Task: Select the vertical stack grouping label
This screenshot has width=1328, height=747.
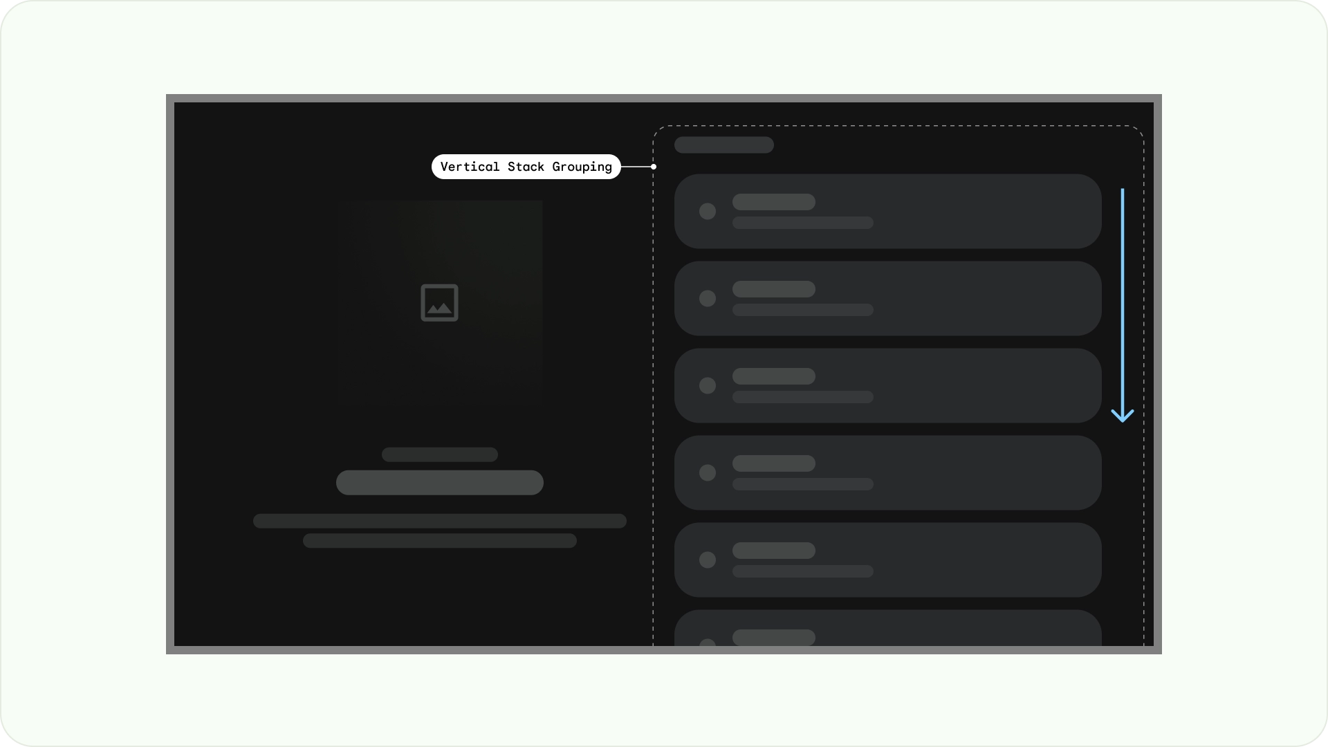Action: (526, 167)
